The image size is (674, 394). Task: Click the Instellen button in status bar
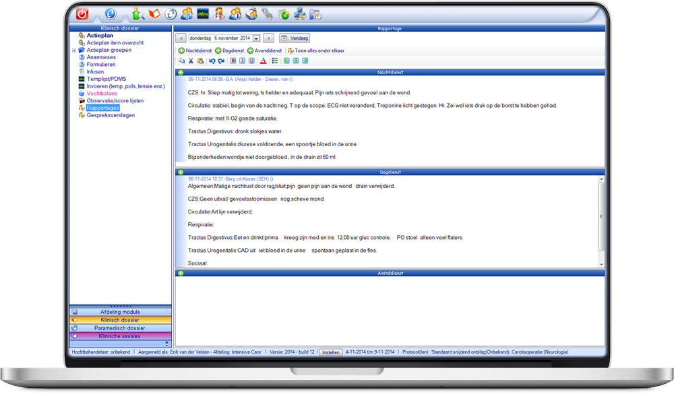(330, 352)
